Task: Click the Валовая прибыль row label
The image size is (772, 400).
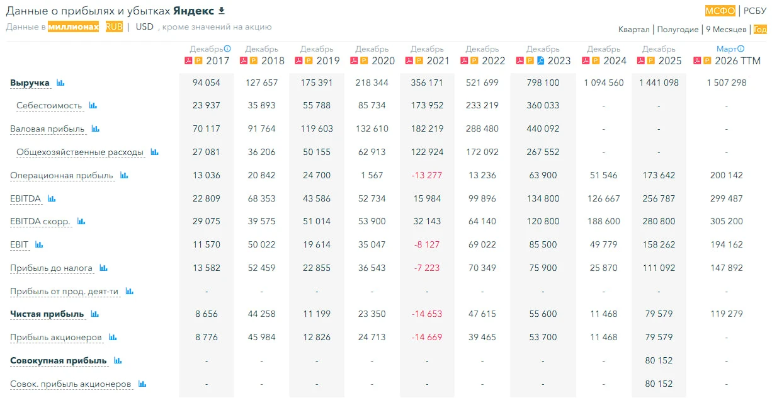Action: [47, 129]
